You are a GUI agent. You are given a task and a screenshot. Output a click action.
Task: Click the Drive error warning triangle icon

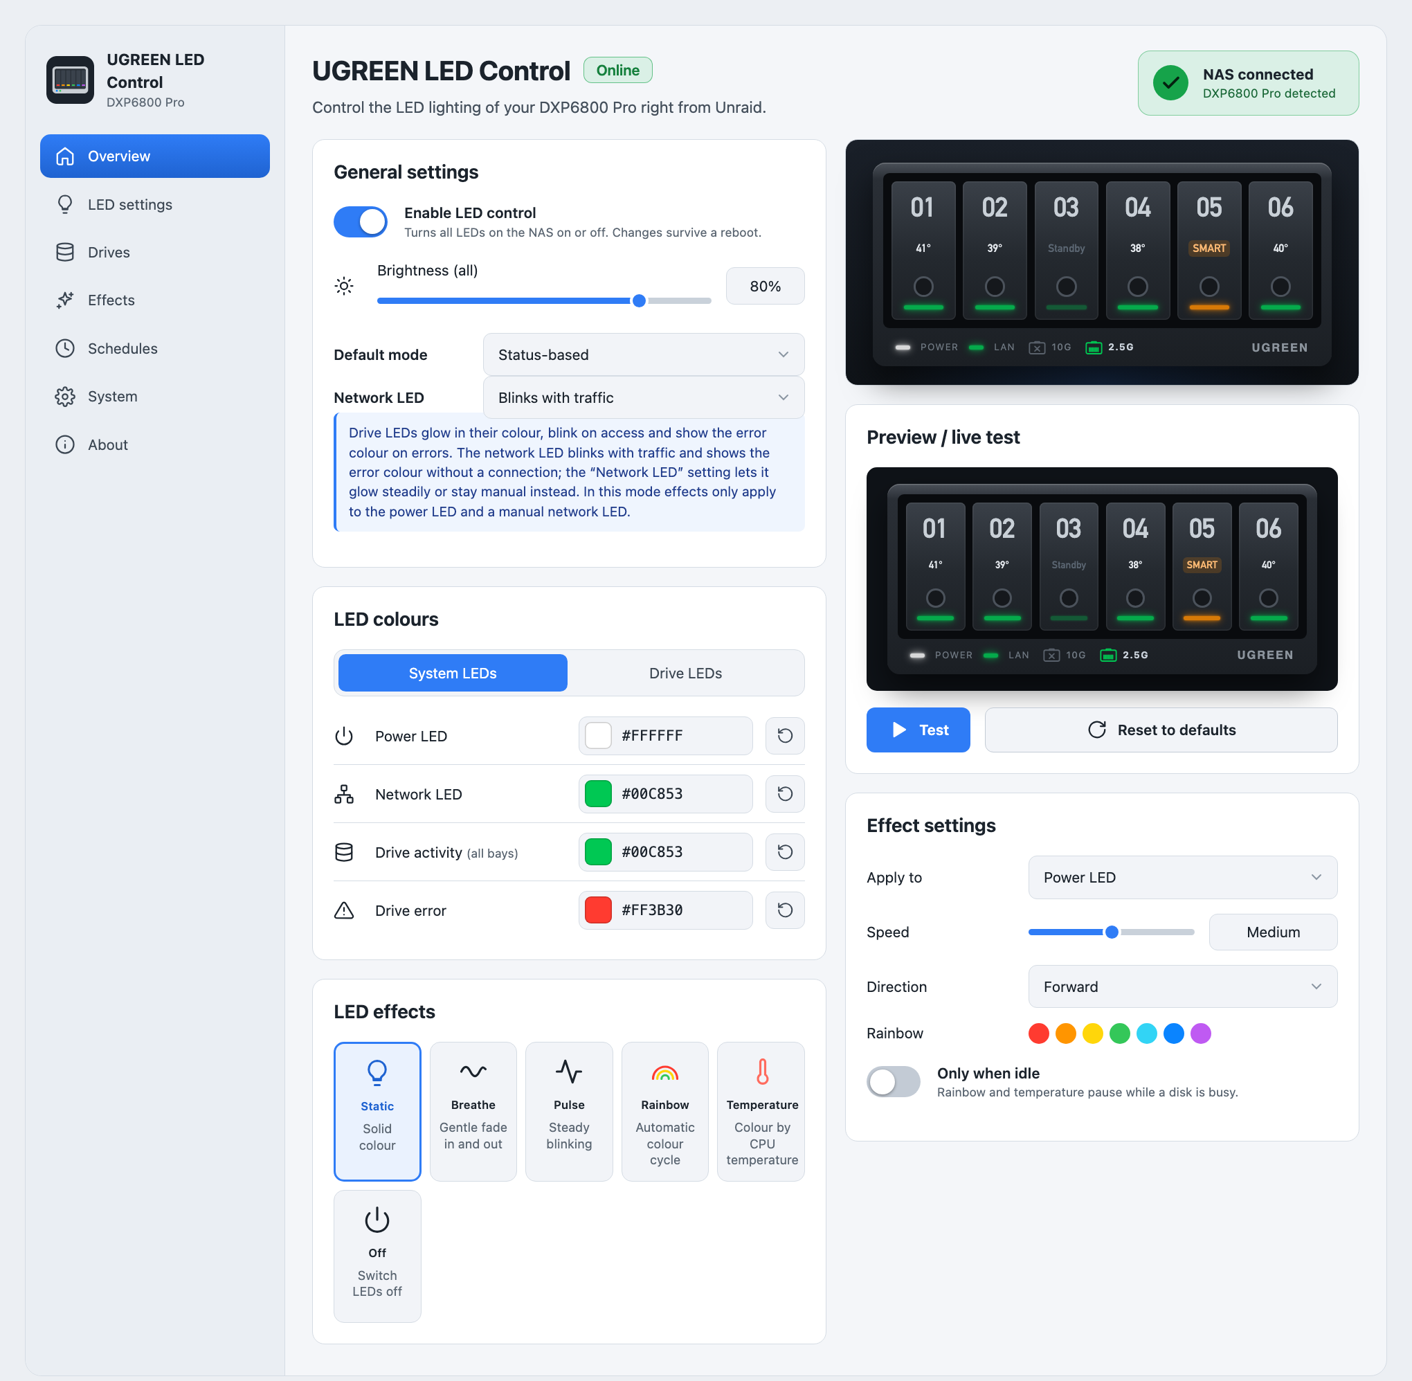point(344,910)
